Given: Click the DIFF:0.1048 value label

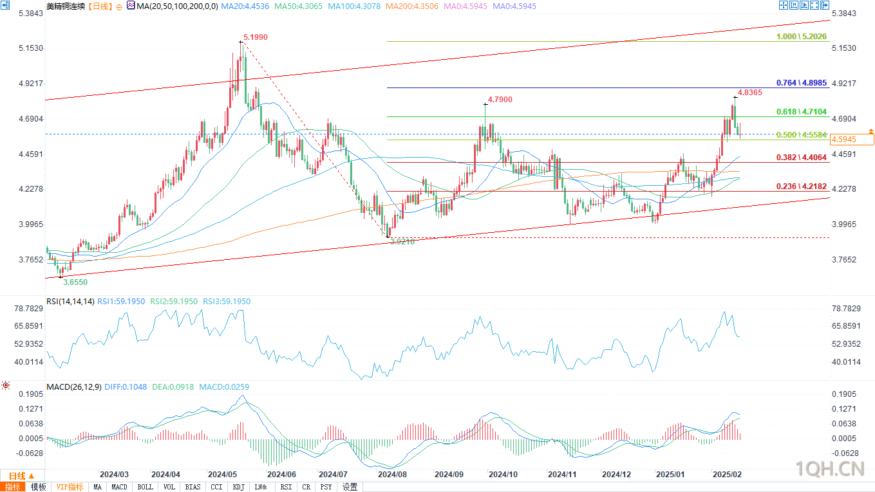Looking at the screenshot, I should click(126, 387).
